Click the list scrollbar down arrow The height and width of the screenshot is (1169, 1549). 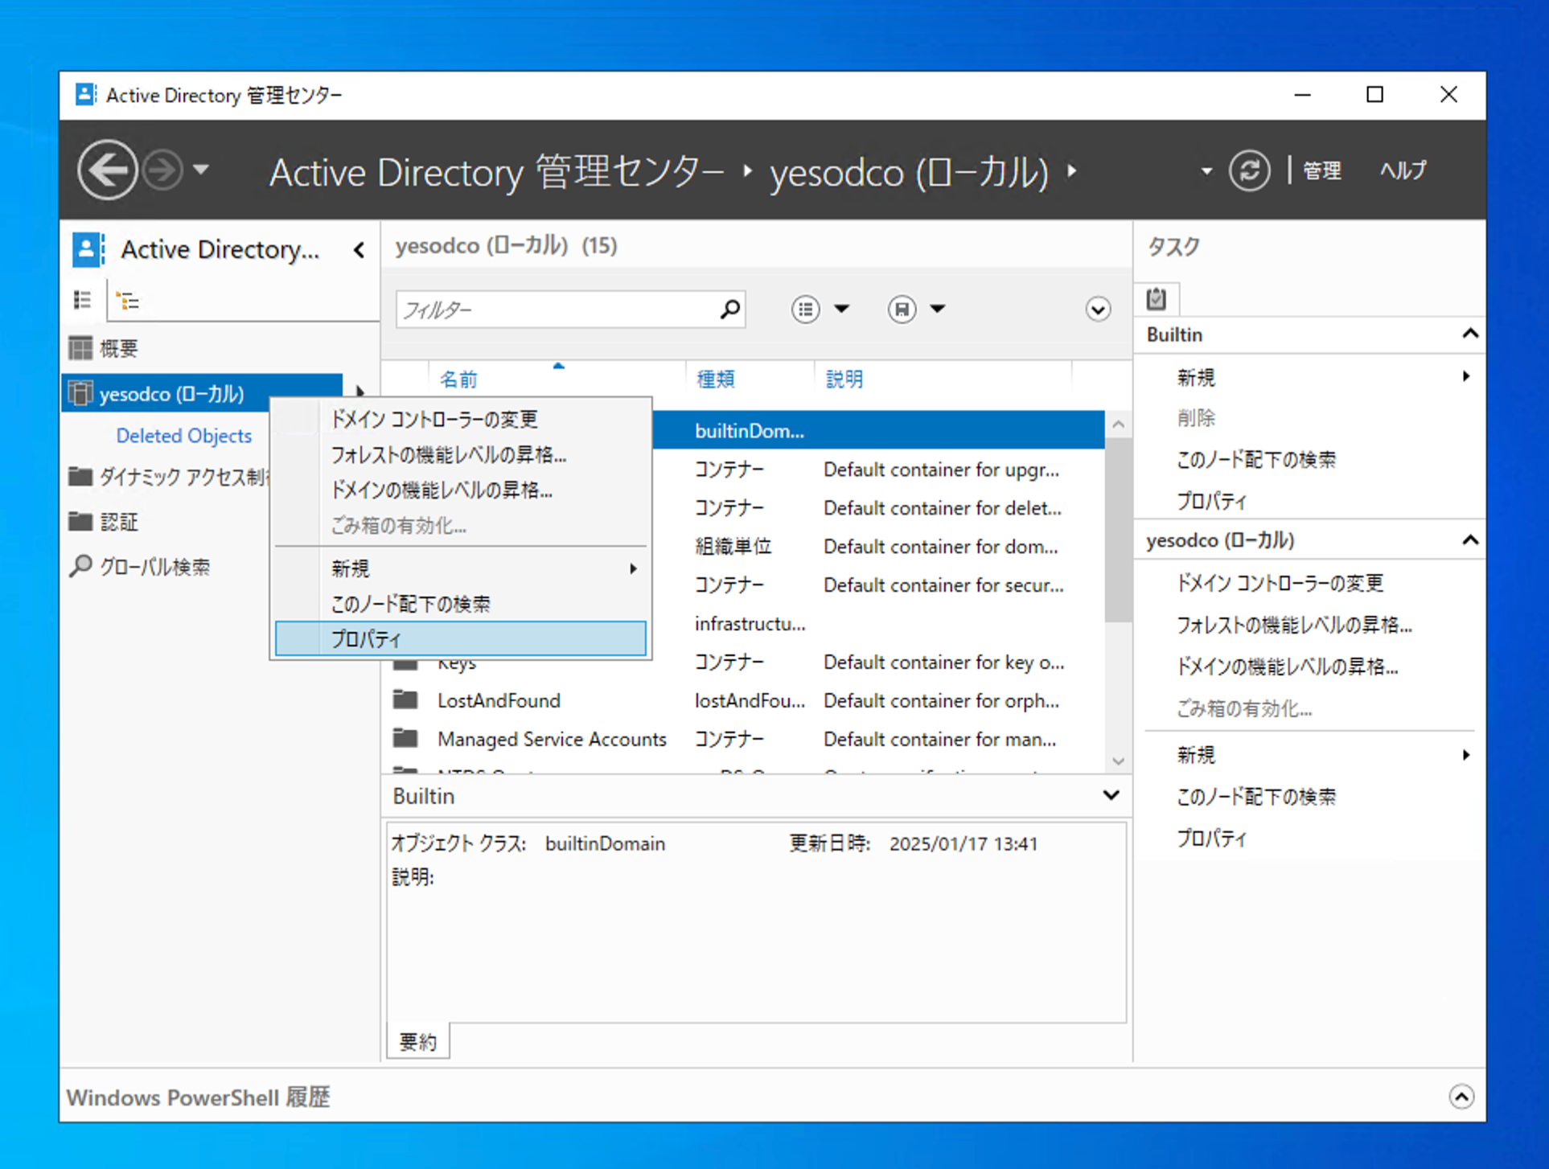coord(1118,761)
